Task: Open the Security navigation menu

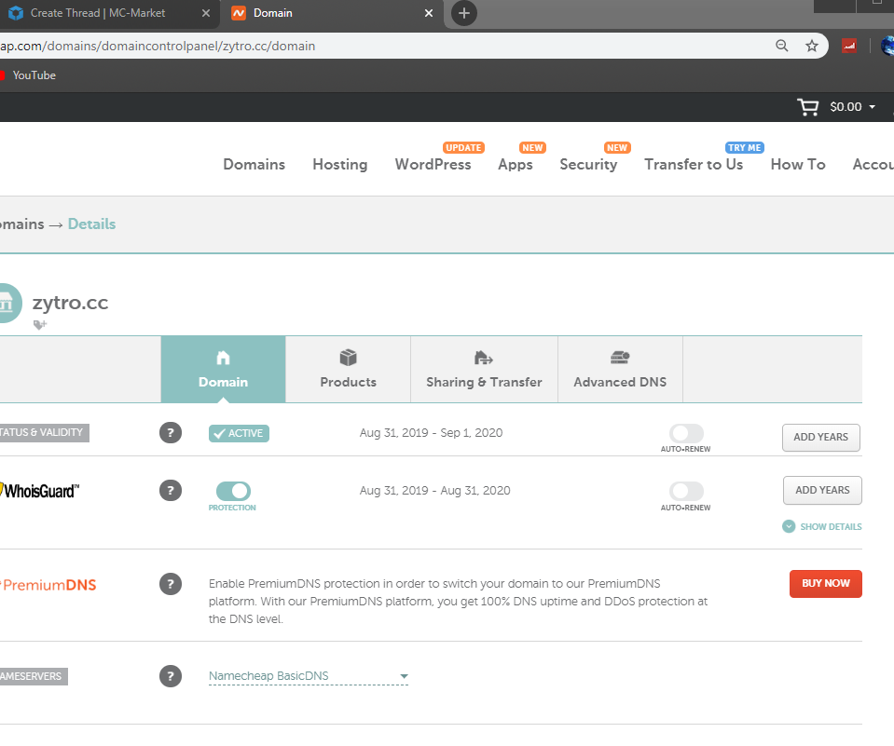Action: click(x=588, y=165)
